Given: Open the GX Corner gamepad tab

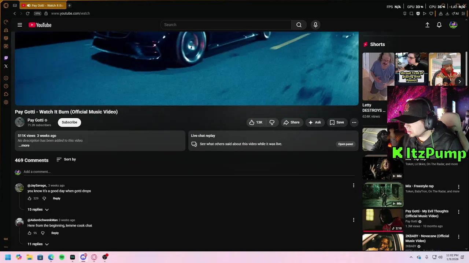Looking at the screenshot, I should [x=15, y=5].
